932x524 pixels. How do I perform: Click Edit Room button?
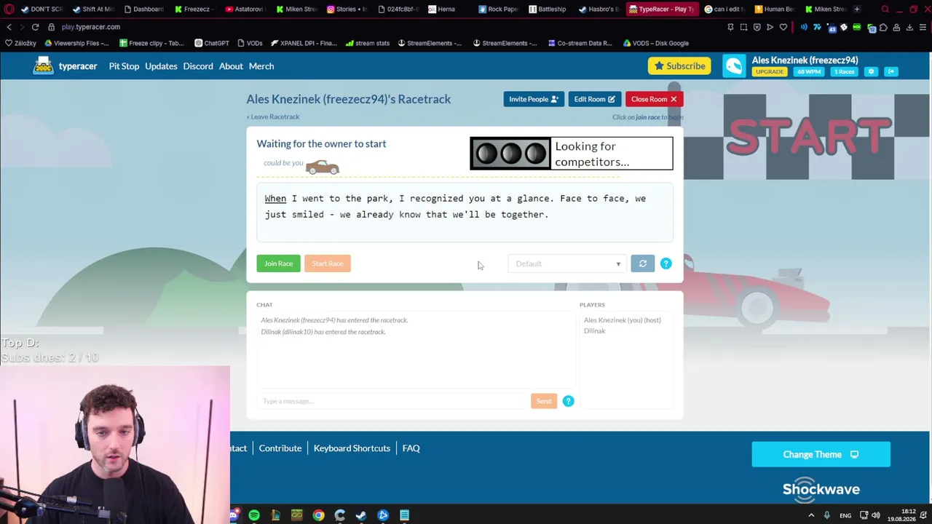594,99
